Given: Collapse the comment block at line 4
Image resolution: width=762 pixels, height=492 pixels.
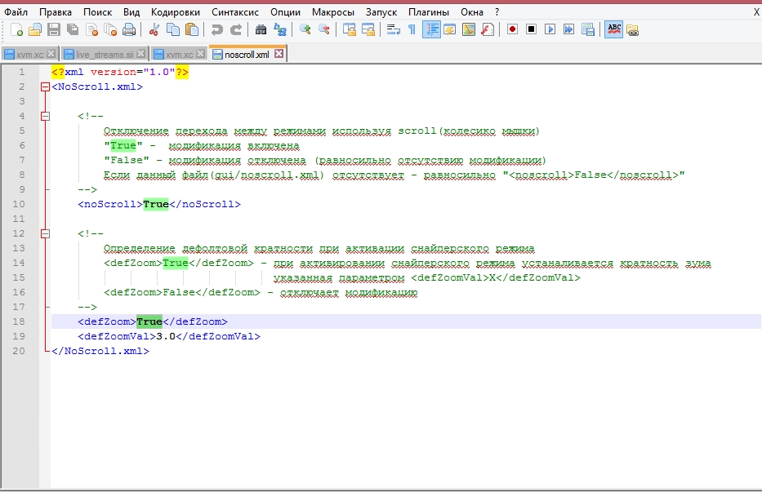Looking at the screenshot, I should 45,116.
